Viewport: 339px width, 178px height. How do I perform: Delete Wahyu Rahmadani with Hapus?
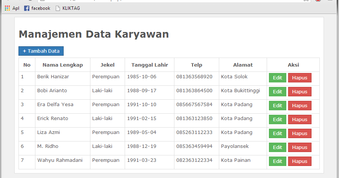click(299, 161)
